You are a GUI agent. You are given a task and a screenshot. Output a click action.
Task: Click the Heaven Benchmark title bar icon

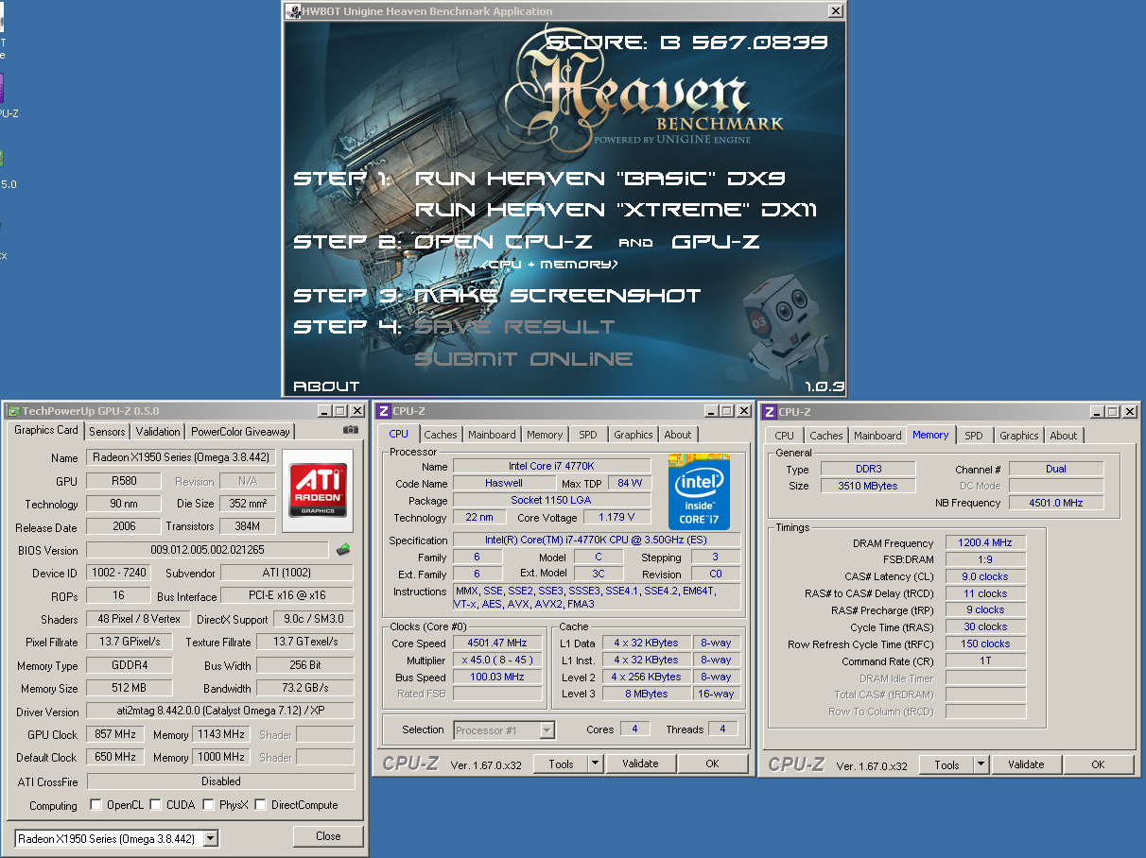(292, 11)
